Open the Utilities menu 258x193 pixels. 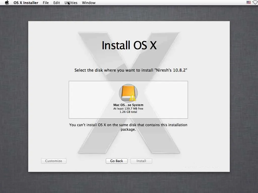pos(71,3)
